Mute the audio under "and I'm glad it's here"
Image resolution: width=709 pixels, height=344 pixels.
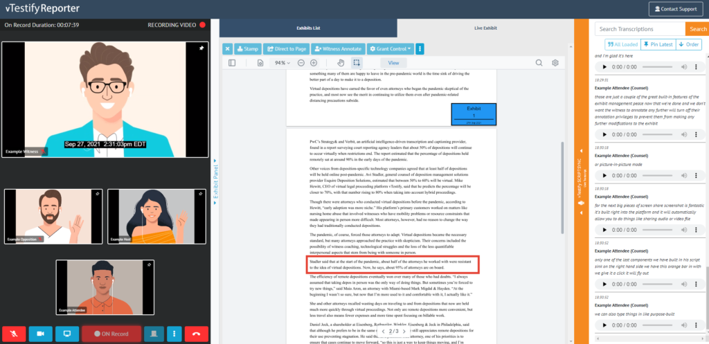pyautogui.click(x=684, y=67)
